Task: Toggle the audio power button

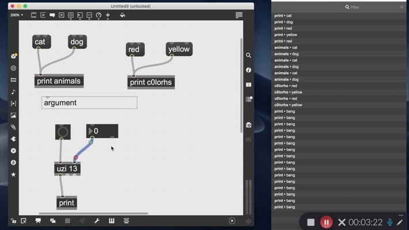Action: [248, 221]
